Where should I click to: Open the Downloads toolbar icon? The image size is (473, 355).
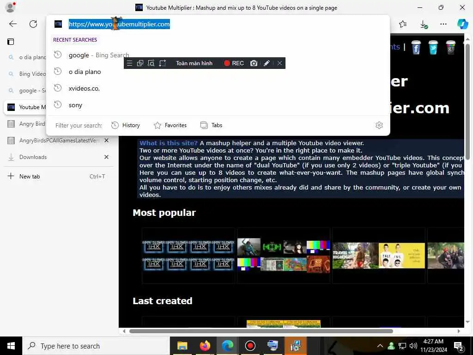(x=424, y=24)
